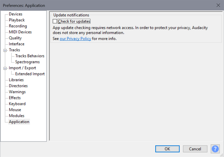Open the Quality preferences page
This screenshot has width=224, height=157.
point(15,38)
